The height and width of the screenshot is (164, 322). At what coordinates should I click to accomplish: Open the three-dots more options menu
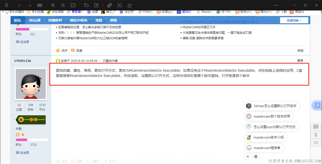tap(276, 5)
